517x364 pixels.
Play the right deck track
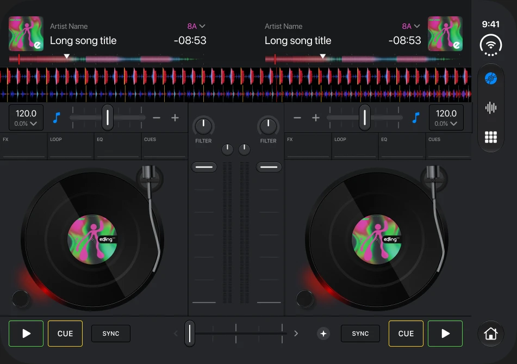point(445,334)
